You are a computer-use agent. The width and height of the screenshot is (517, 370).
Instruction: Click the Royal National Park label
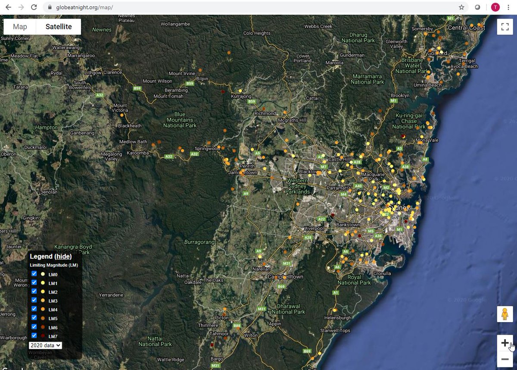coord(354,280)
